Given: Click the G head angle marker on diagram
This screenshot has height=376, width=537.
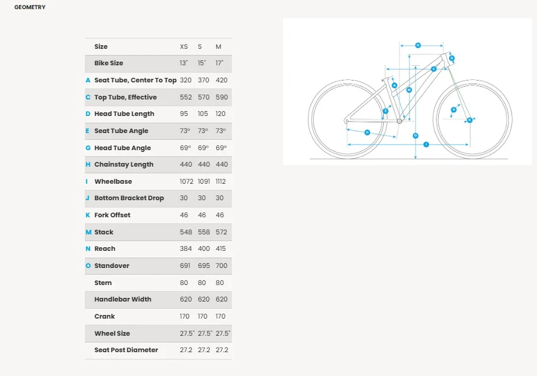Looking at the screenshot, I should point(454,110).
